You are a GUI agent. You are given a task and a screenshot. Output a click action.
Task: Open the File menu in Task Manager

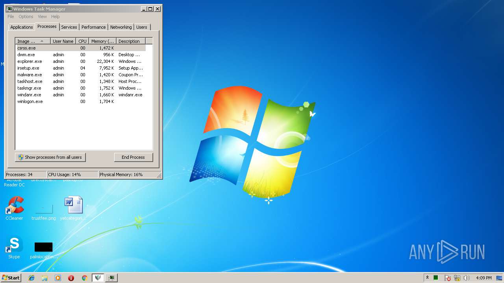click(x=11, y=17)
